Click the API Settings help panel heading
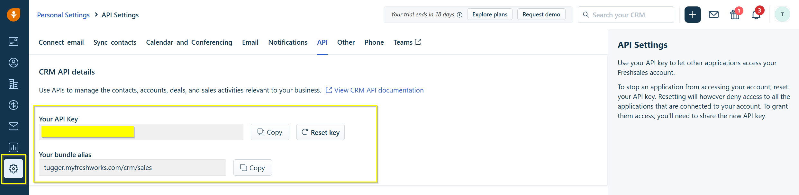This screenshot has width=799, height=195. click(x=642, y=45)
